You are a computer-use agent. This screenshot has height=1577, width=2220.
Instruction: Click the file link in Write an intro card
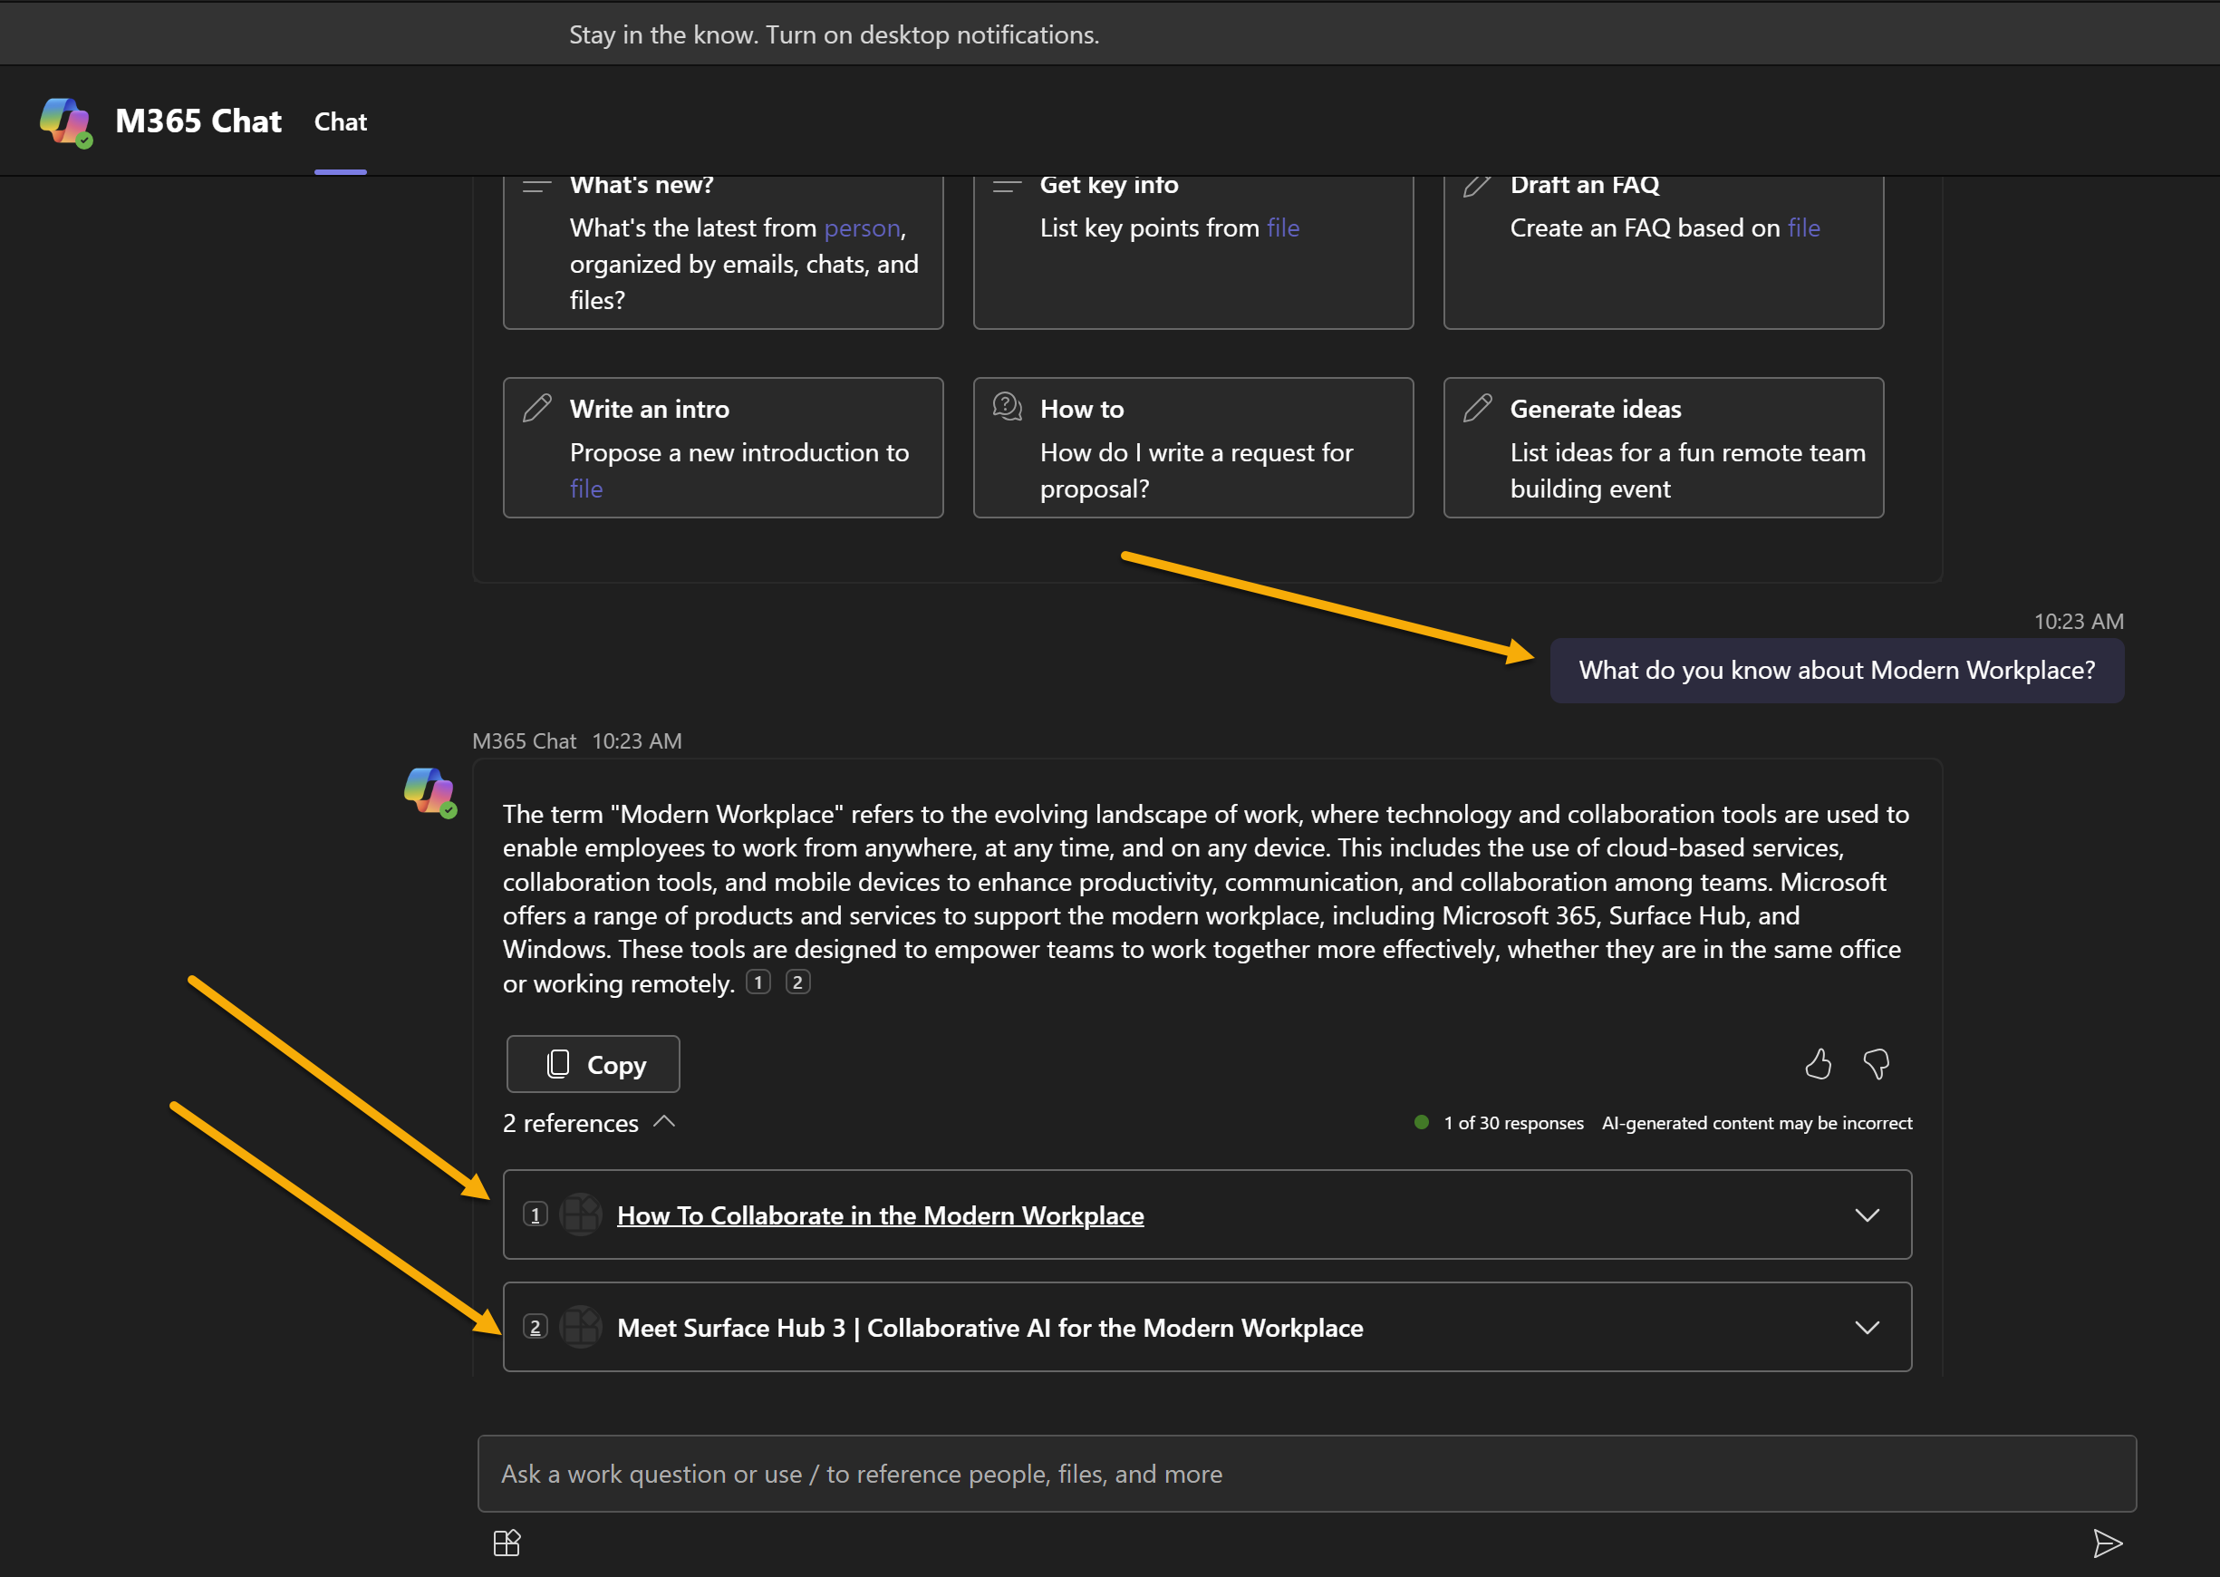(x=586, y=489)
